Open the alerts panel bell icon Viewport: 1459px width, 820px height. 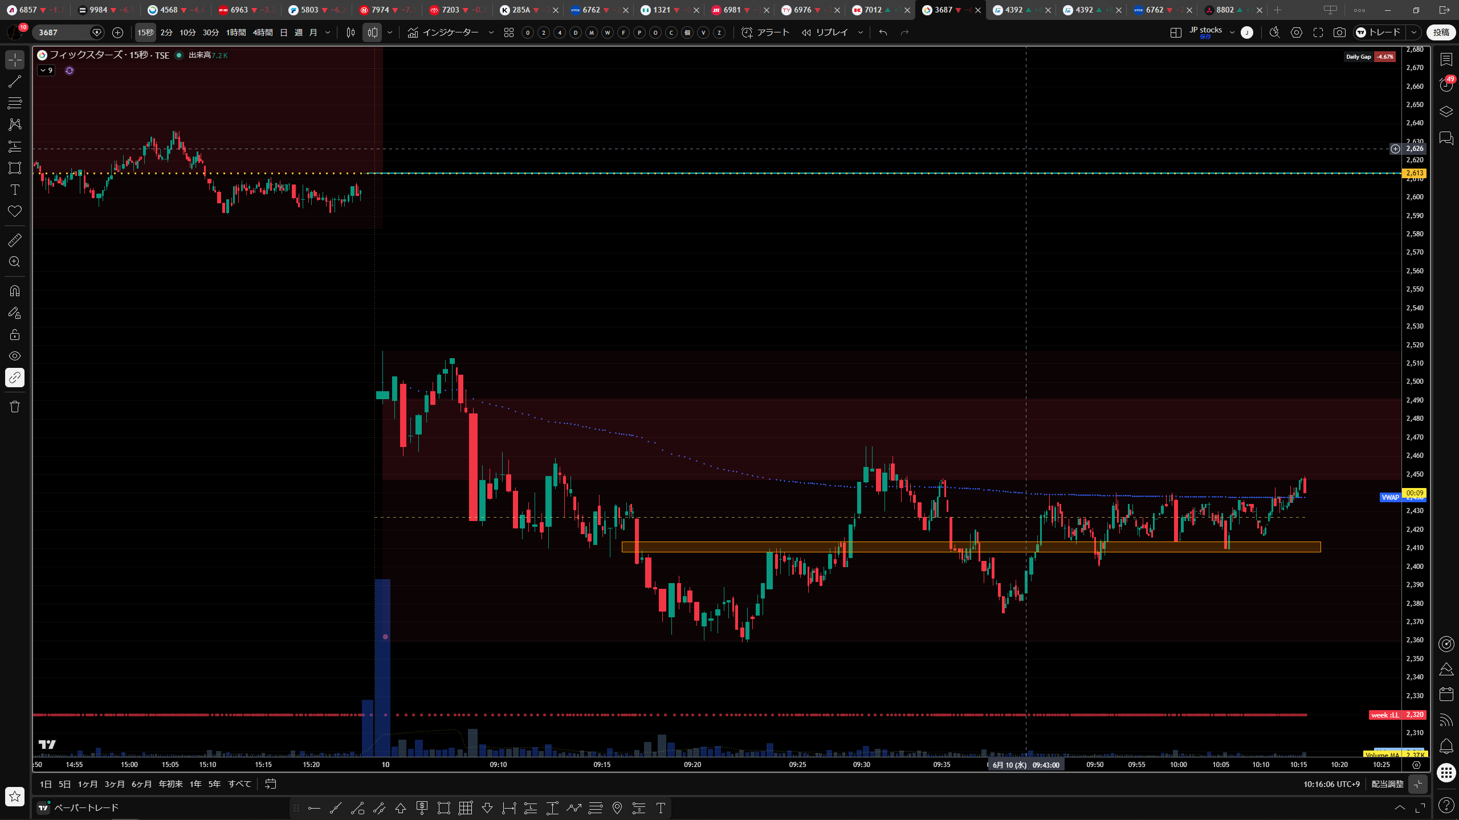pos(1446,746)
